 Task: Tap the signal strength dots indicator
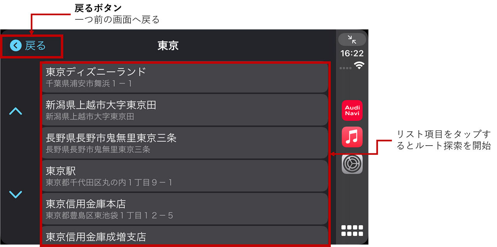(346, 68)
